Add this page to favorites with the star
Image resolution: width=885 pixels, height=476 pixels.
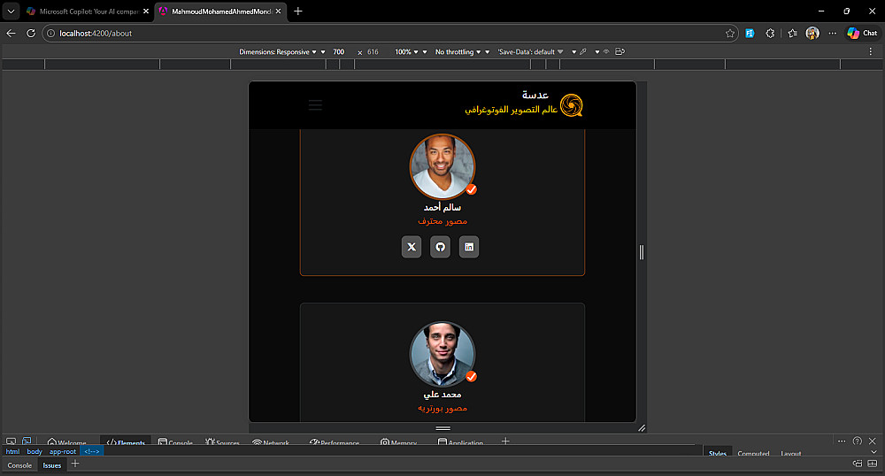point(730,34)
